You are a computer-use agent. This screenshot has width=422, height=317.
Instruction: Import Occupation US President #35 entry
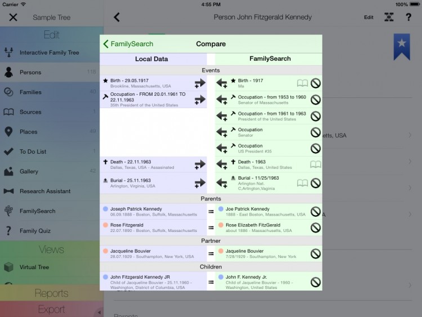click(x=222, y=148)
